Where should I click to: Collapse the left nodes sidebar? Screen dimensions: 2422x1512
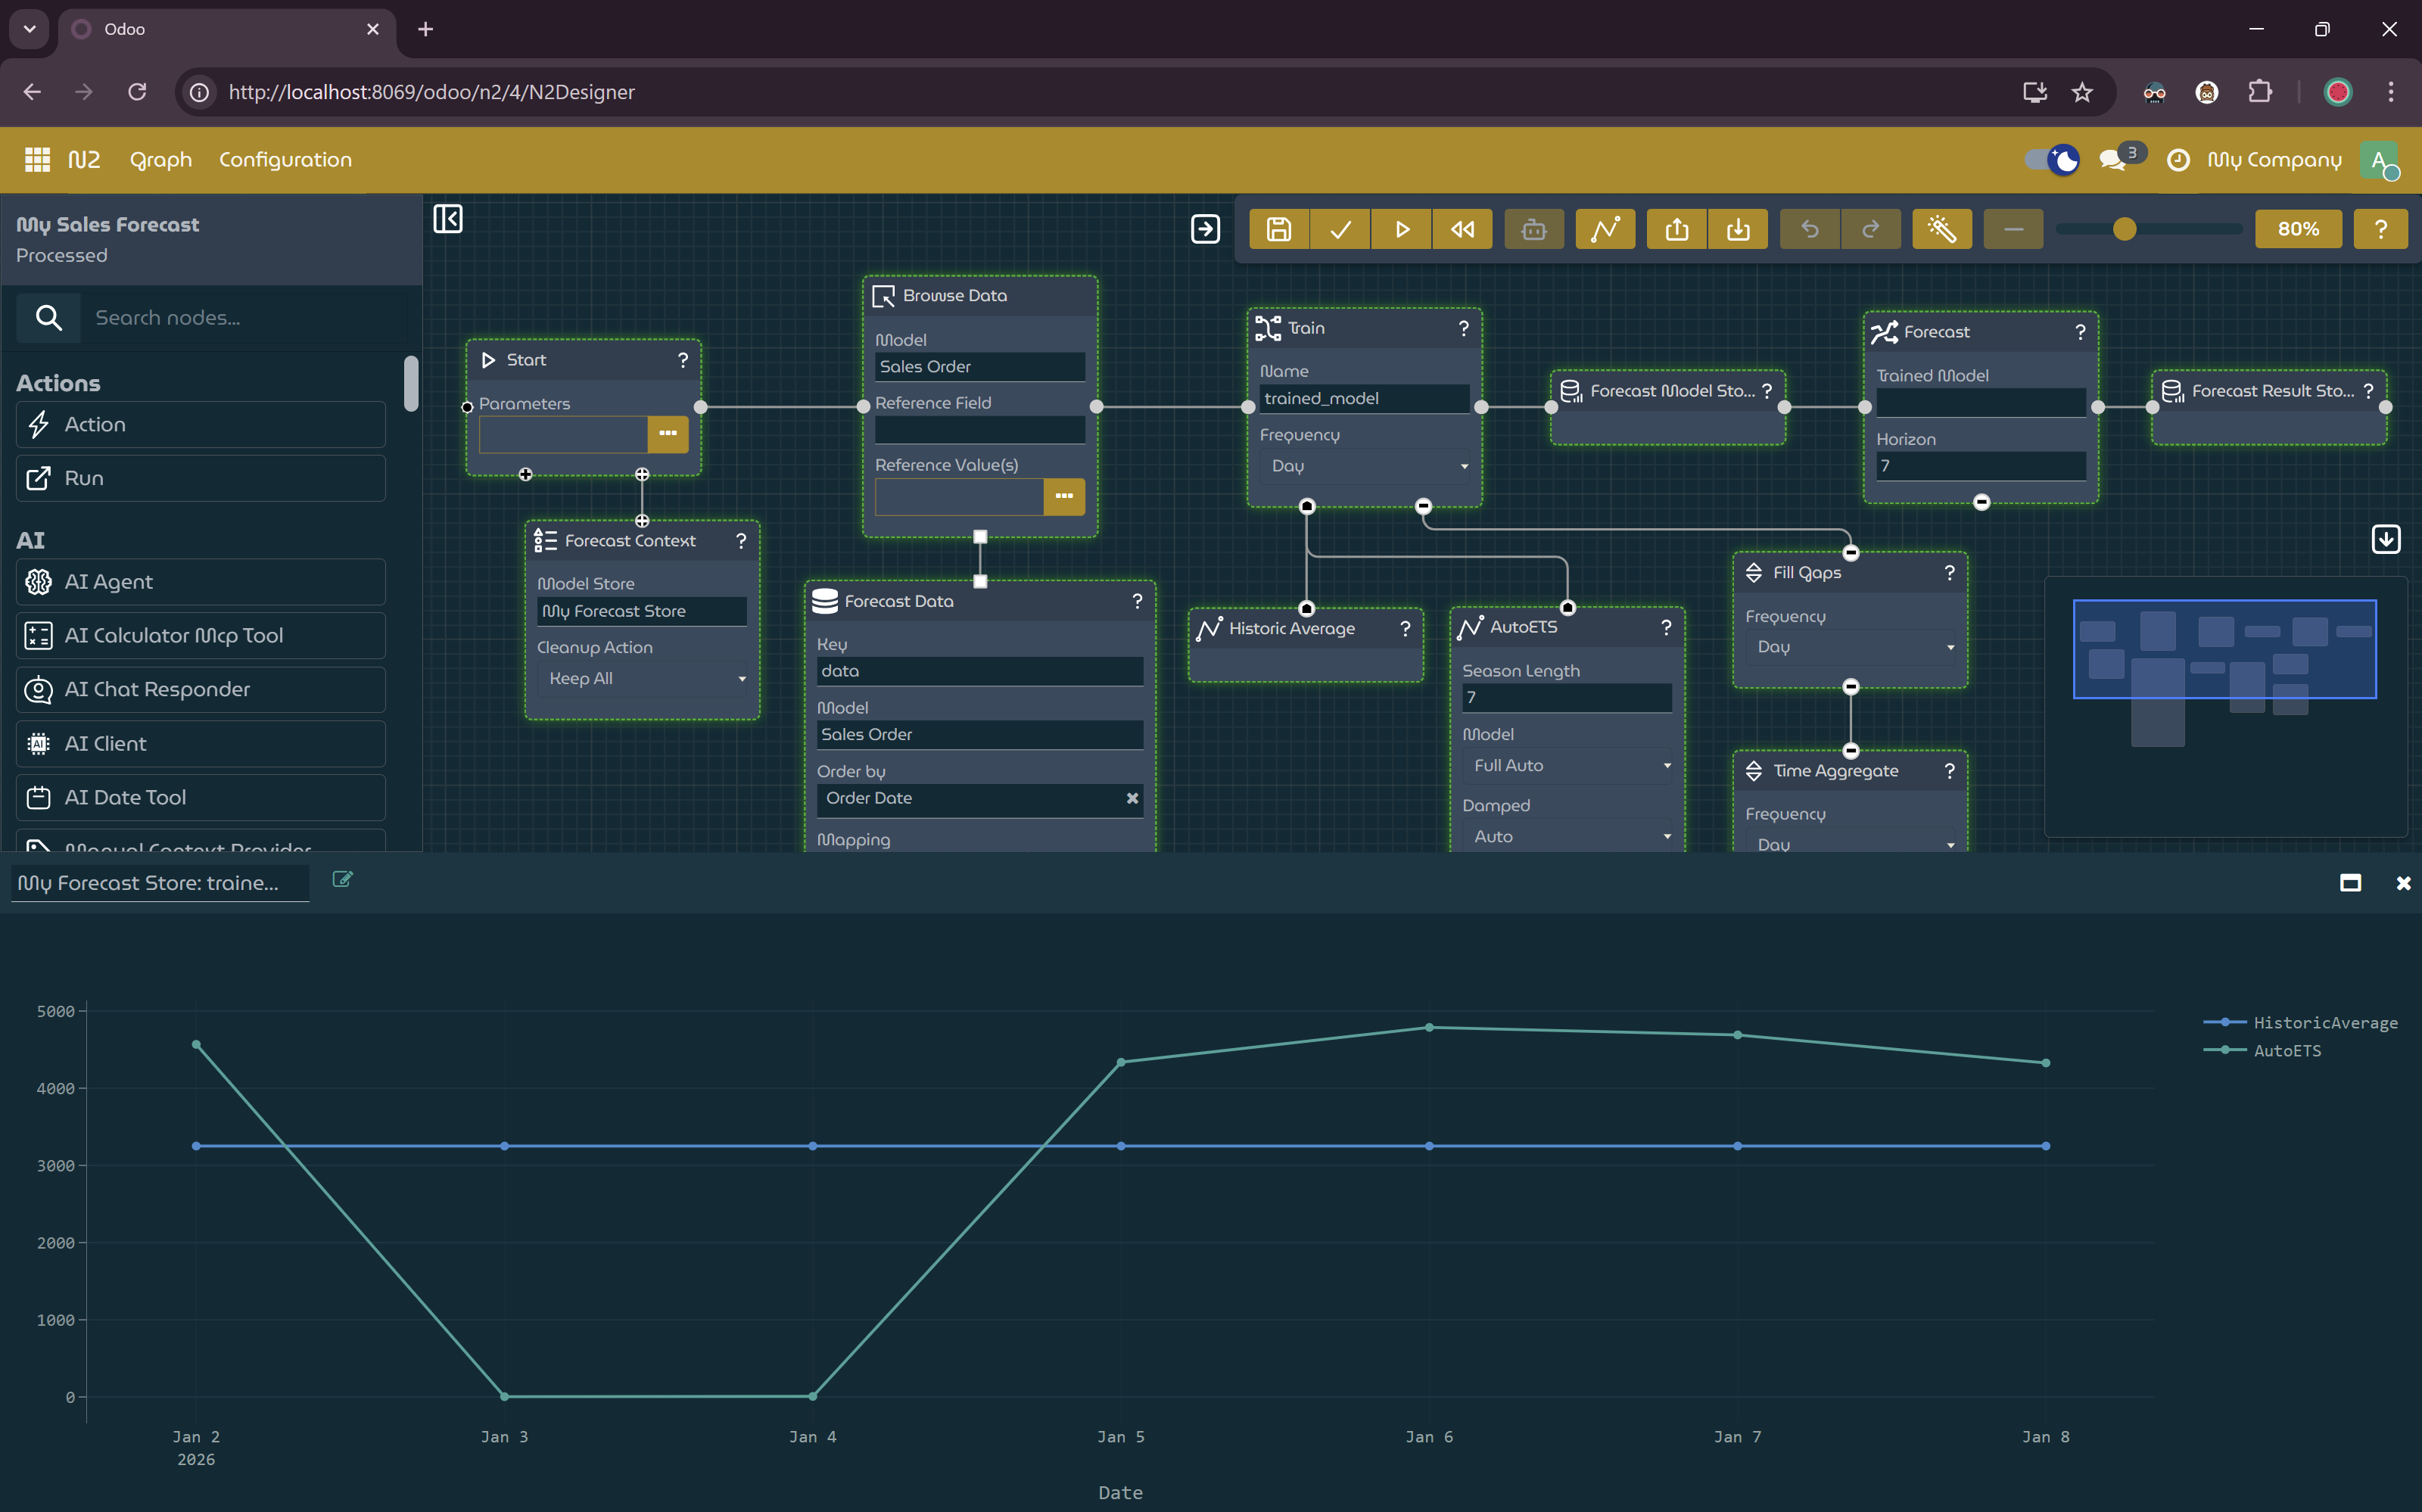coord(448,219)
